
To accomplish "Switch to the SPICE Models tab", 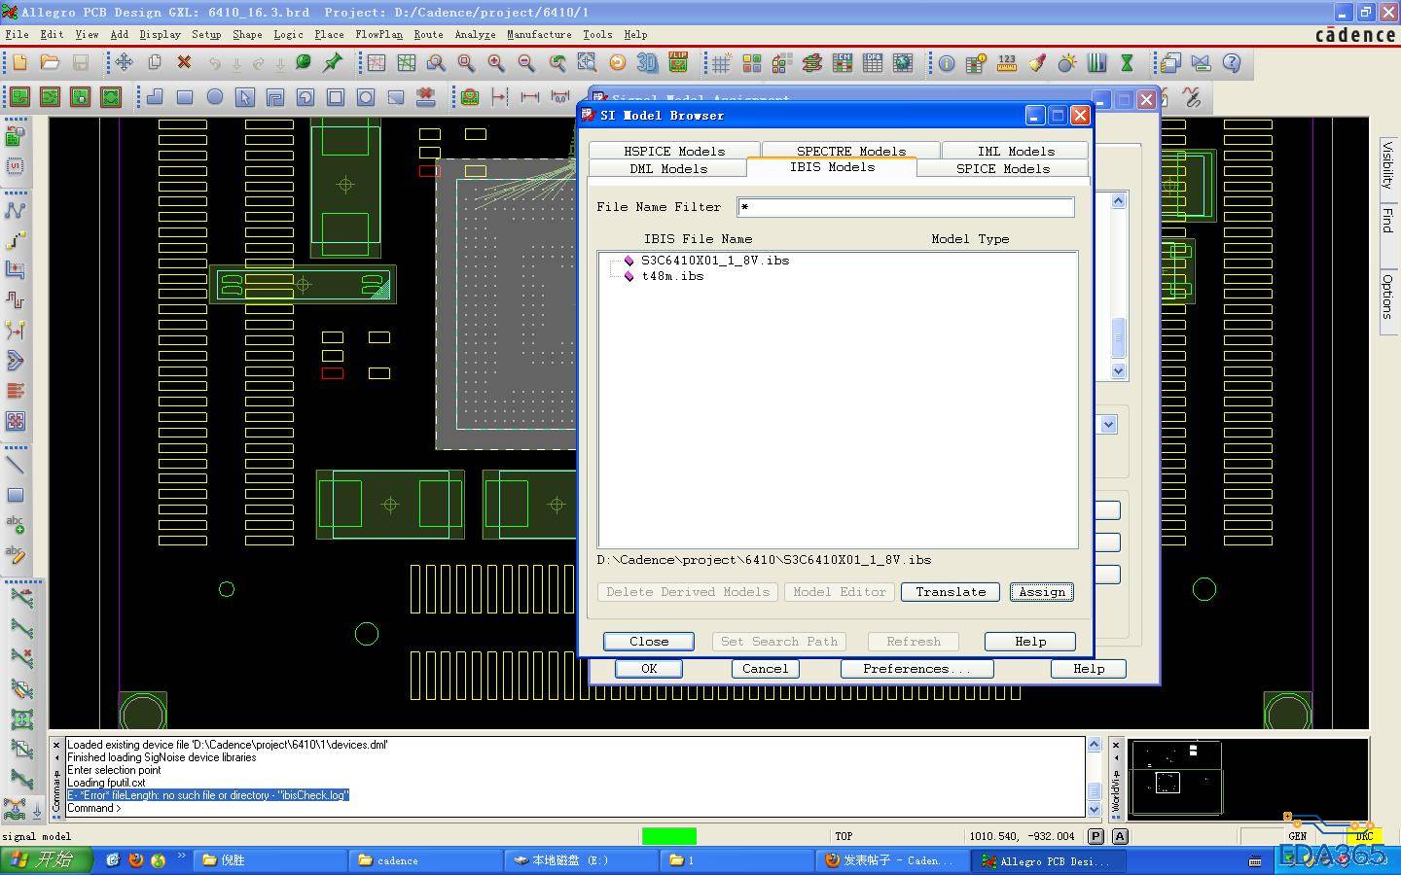I will pos(1002,168).
